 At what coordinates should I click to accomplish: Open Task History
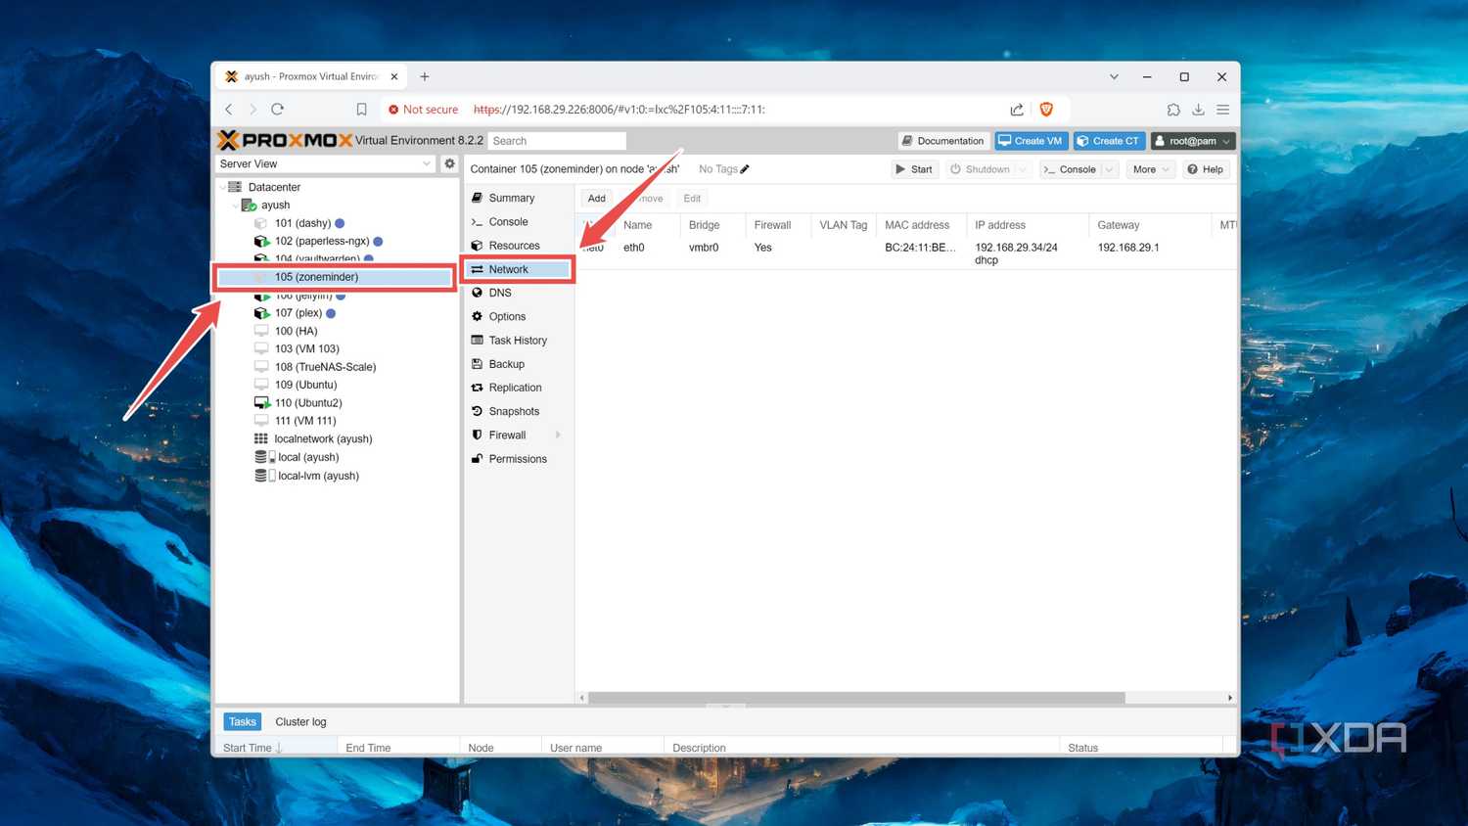[518, 341]
